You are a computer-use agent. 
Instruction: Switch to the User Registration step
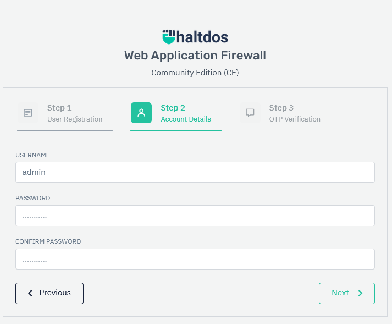pos(75,119)
